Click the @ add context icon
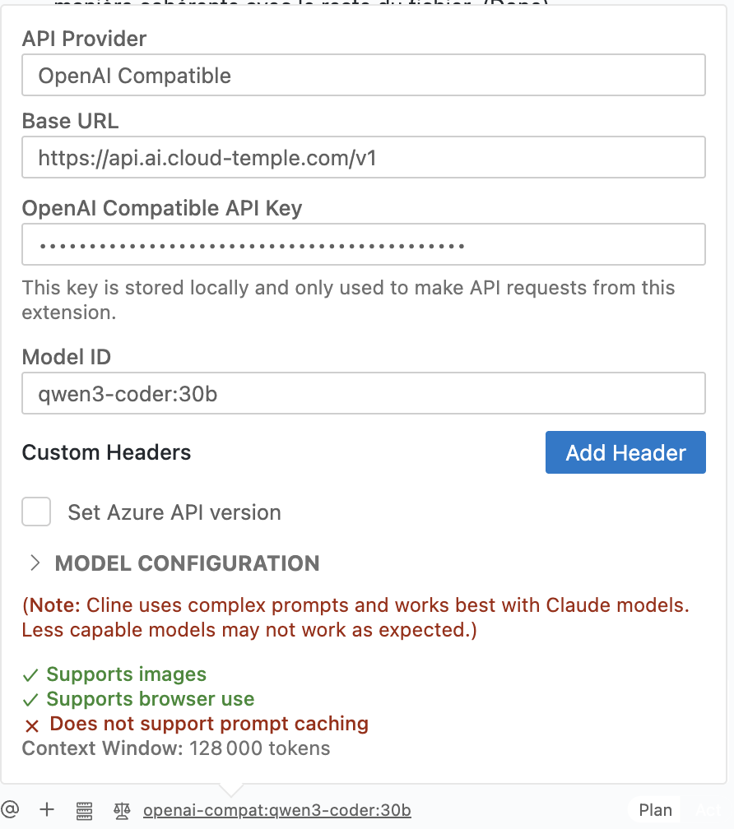 pyautogui.click(x=10, y=809)
